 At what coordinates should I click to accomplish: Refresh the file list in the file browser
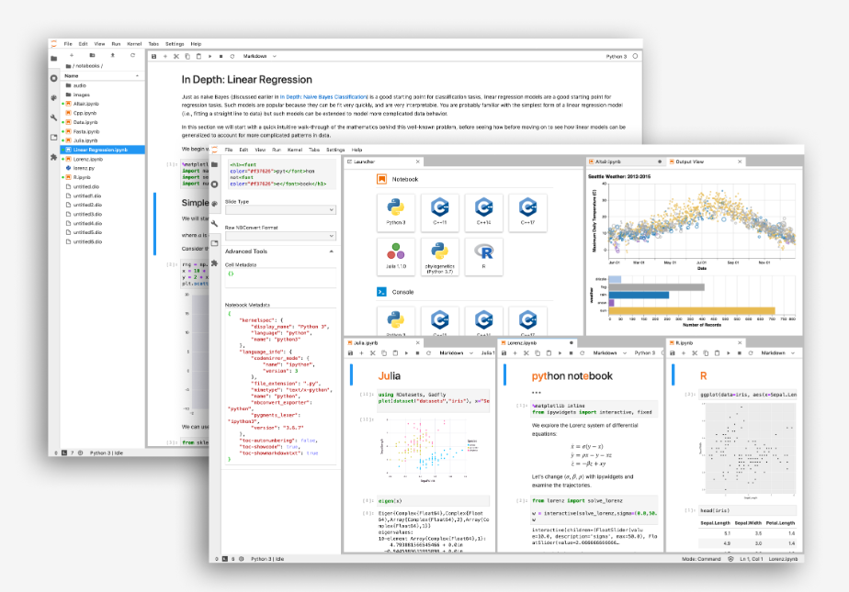pos(132,55)
